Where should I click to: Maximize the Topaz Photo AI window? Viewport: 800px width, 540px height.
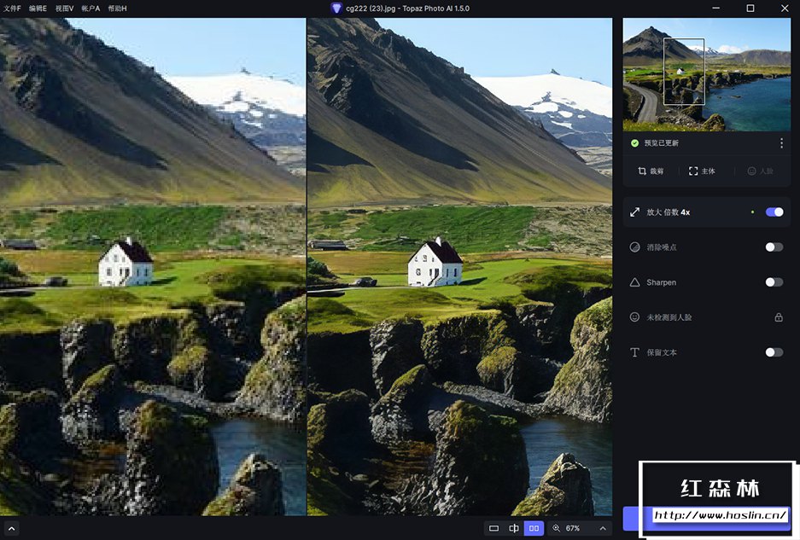750,9
